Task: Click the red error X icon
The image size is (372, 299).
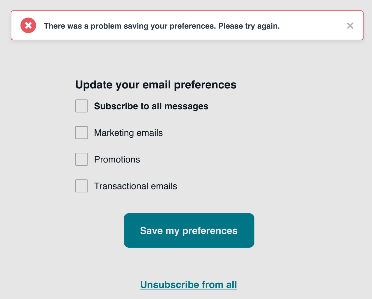Action: pyautogui.click(x=28, y=26)
